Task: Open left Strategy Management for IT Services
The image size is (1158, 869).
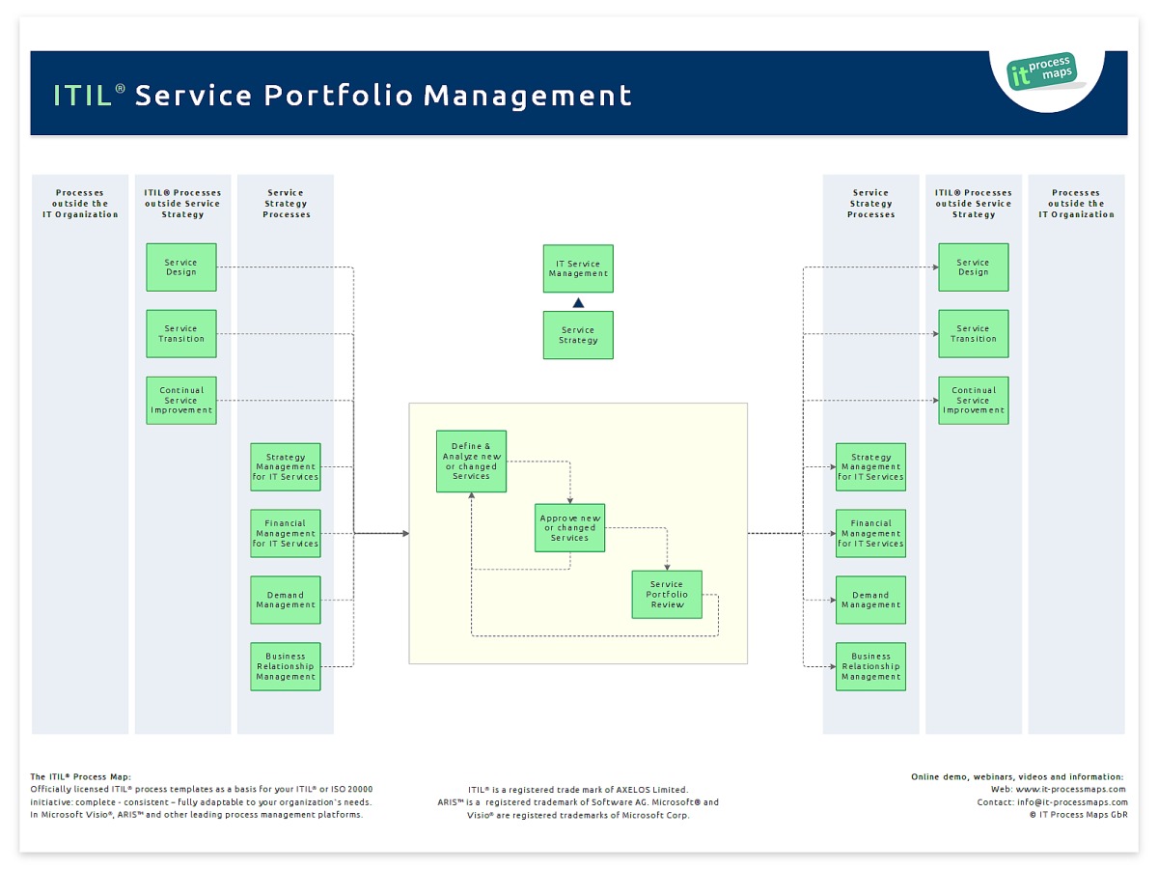Action: pyautogui.click(x=286, y=467)
